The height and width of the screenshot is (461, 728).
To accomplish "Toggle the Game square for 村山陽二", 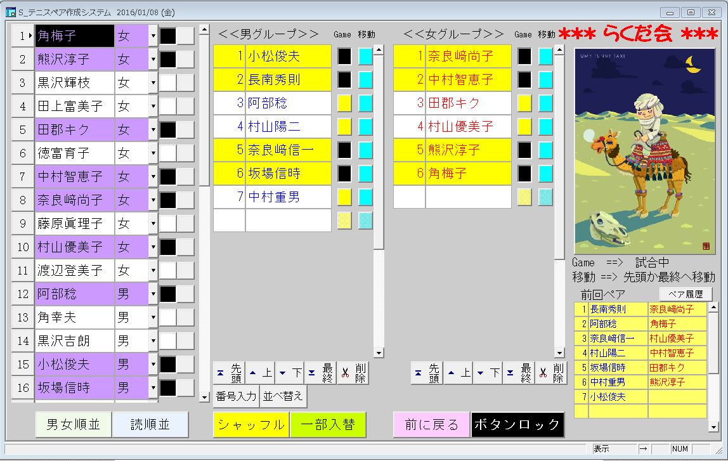I will coord(344,127).
